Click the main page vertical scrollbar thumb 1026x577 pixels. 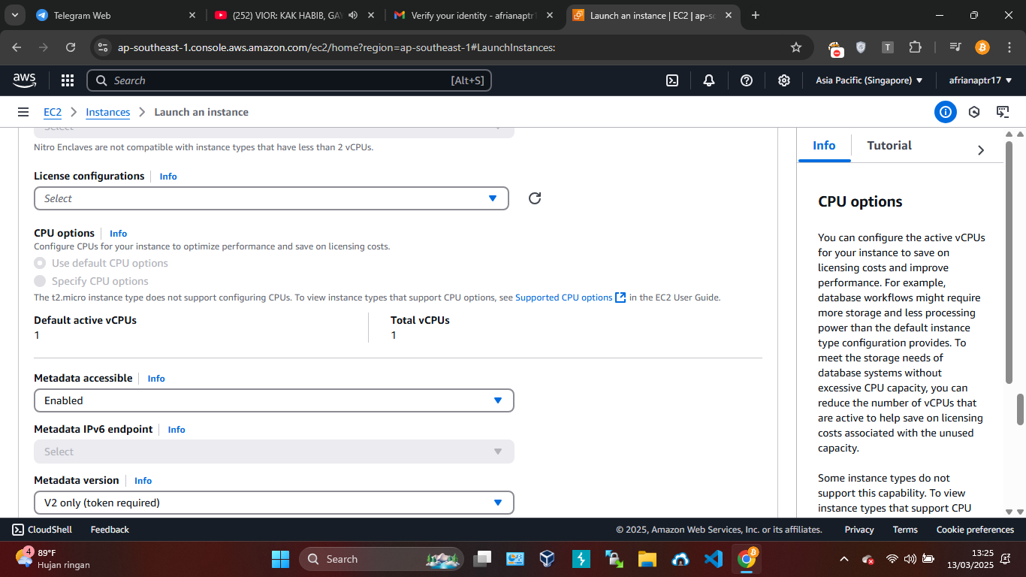1020,409
